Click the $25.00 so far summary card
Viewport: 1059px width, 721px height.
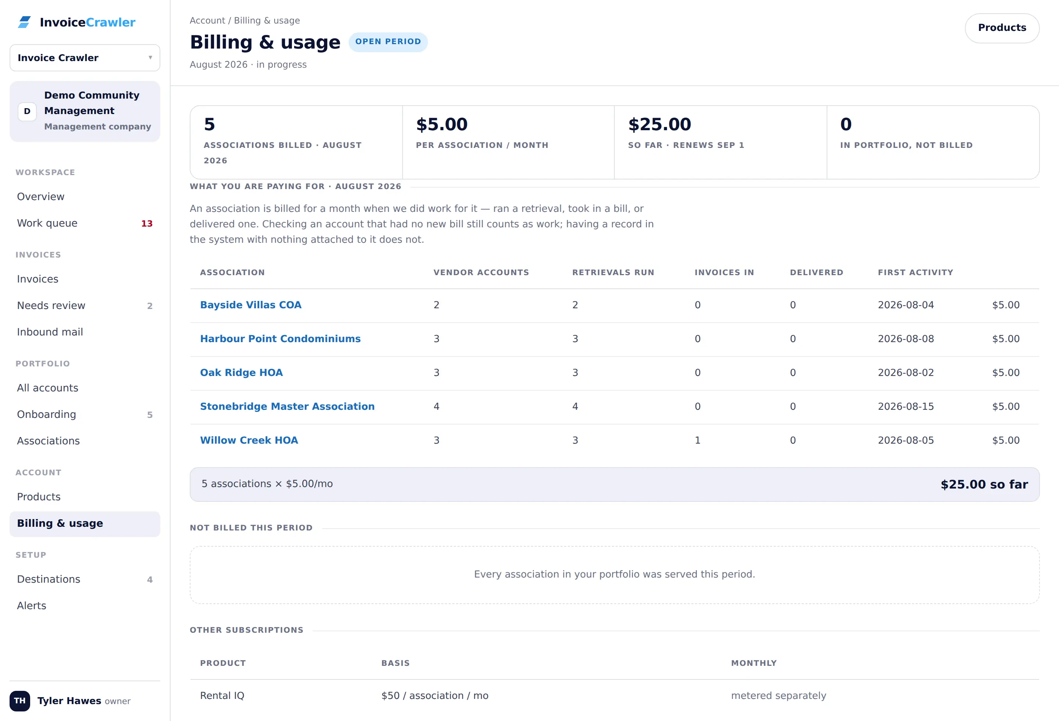720,142
